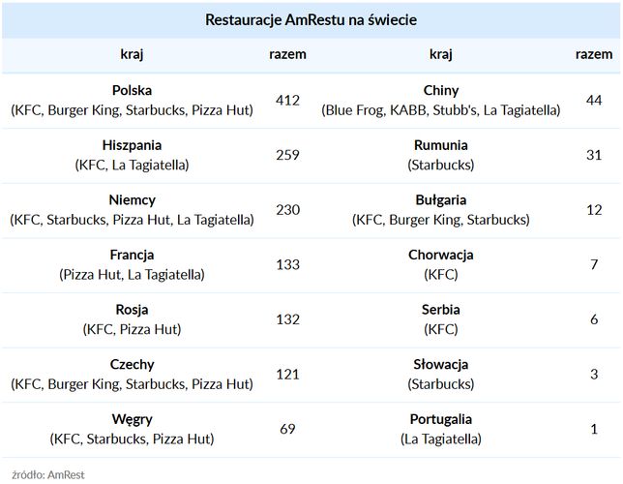Click the źródło: AmRest source note
This screenshot has height=484, width=623.
[x=48, y=475]
